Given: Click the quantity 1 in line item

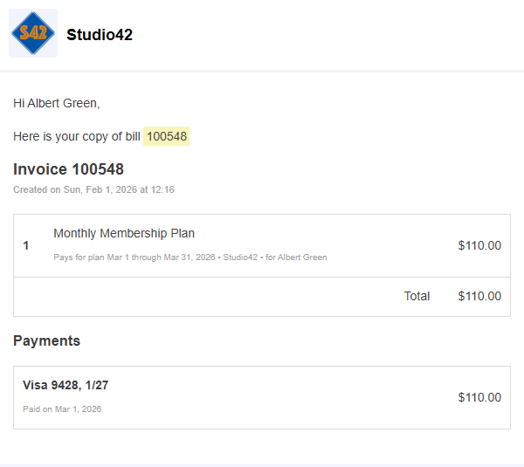Looking at the screenshot, I should 26,245.
